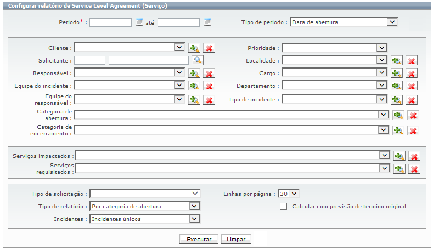
Task: Click the Solicitante search magnifier icon
Action: 197,60
